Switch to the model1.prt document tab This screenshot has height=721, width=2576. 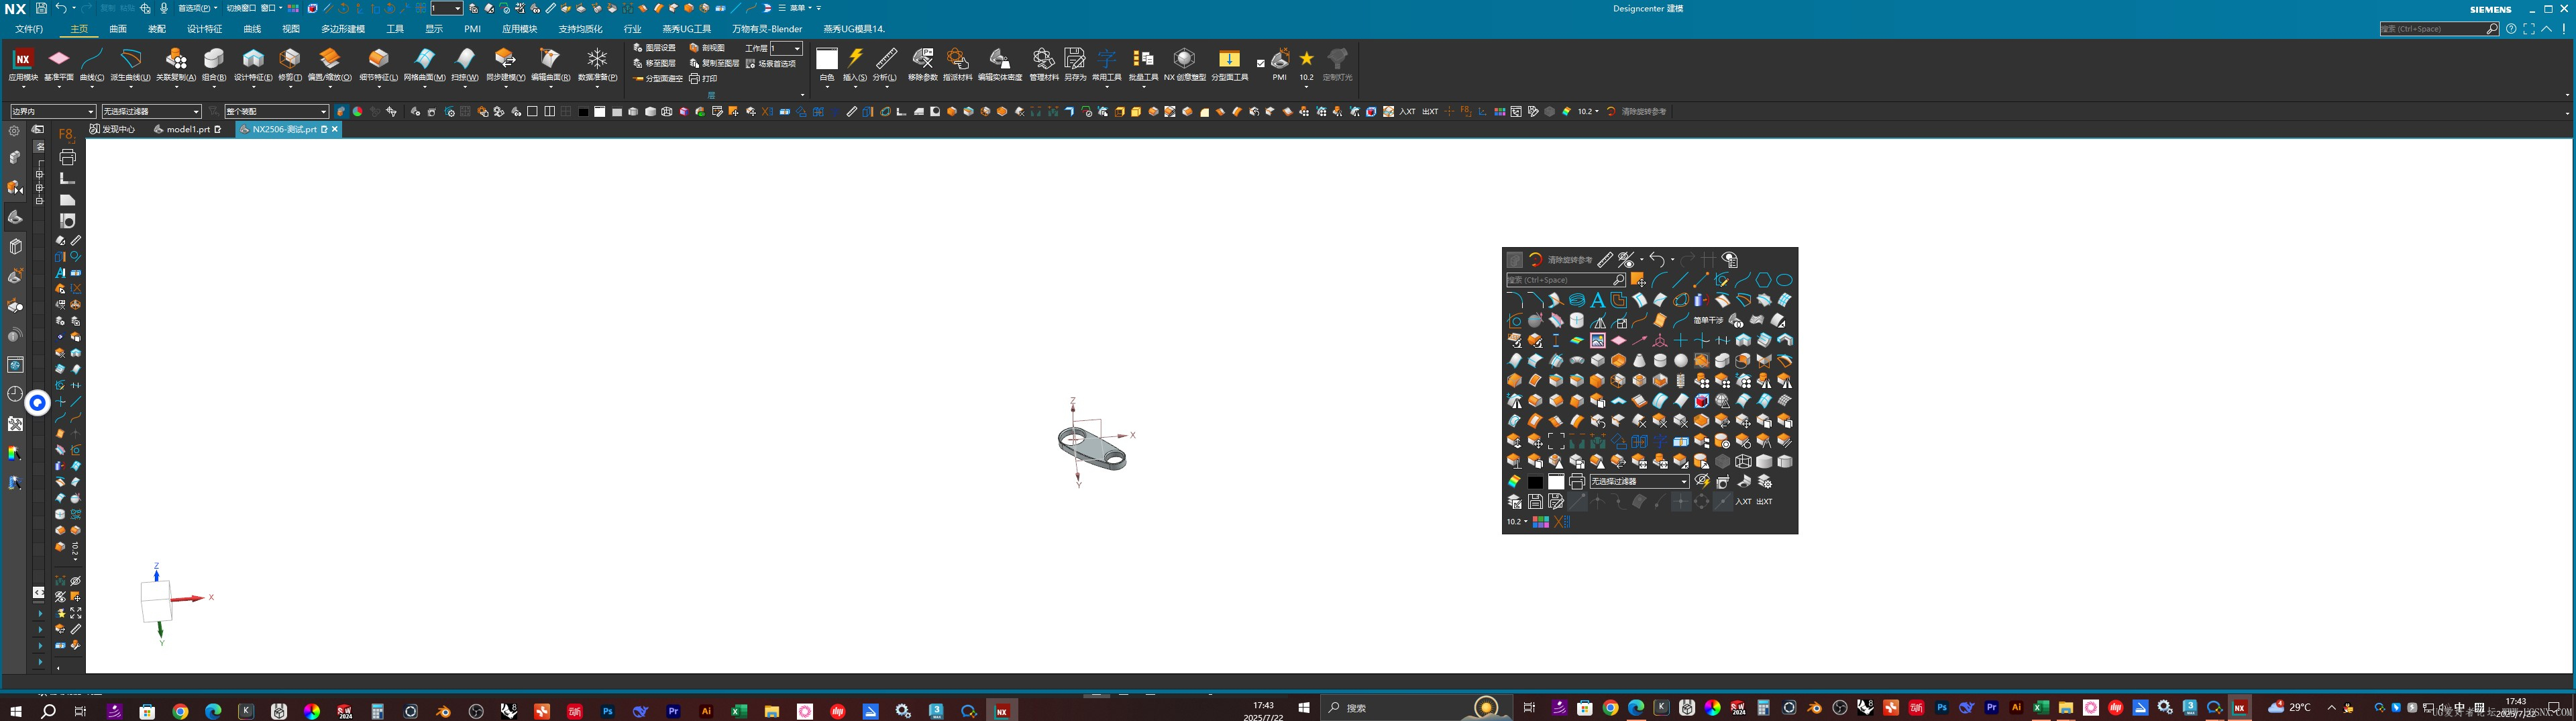coord(187,129)
